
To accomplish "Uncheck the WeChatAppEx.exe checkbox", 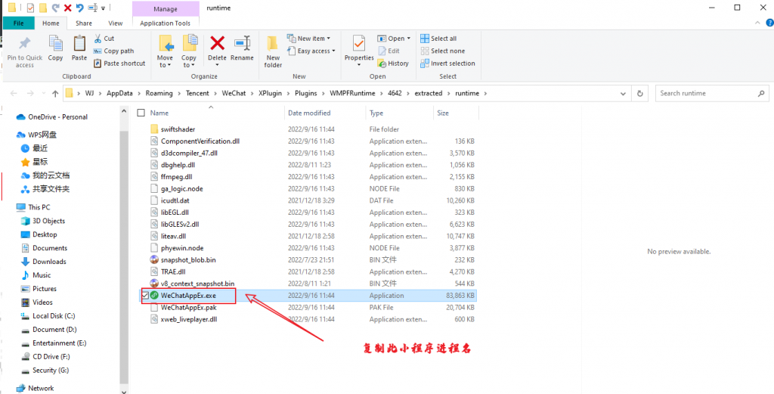I will click(x=145, y=295).
